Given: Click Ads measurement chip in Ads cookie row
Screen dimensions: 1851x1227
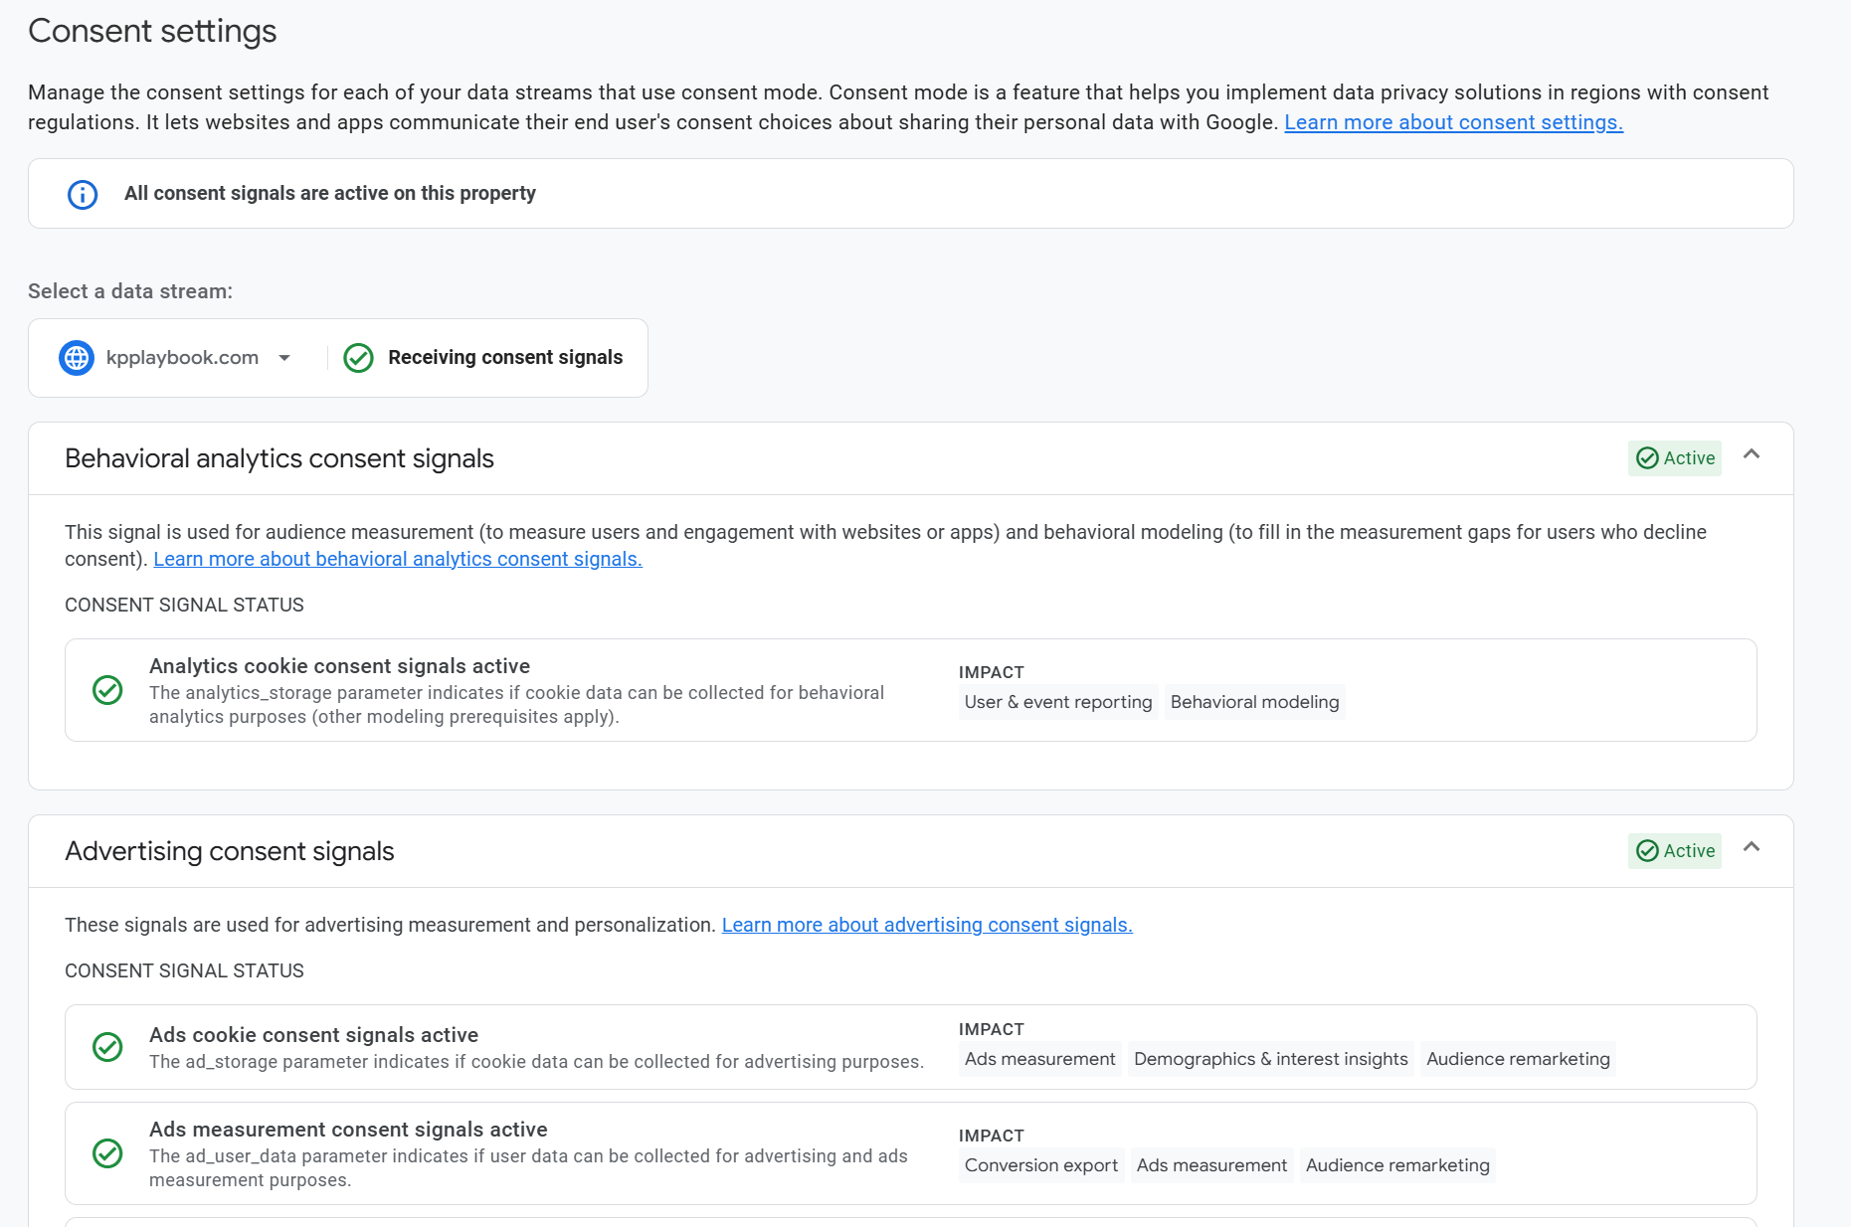Looking at the screenshot, I should (1039, 1059).
